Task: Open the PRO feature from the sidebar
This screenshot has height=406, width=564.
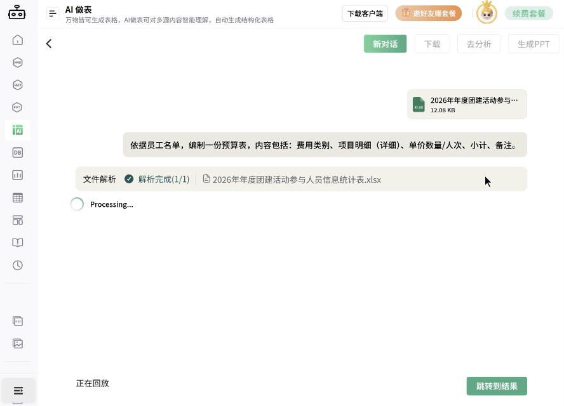Action: 17,62
